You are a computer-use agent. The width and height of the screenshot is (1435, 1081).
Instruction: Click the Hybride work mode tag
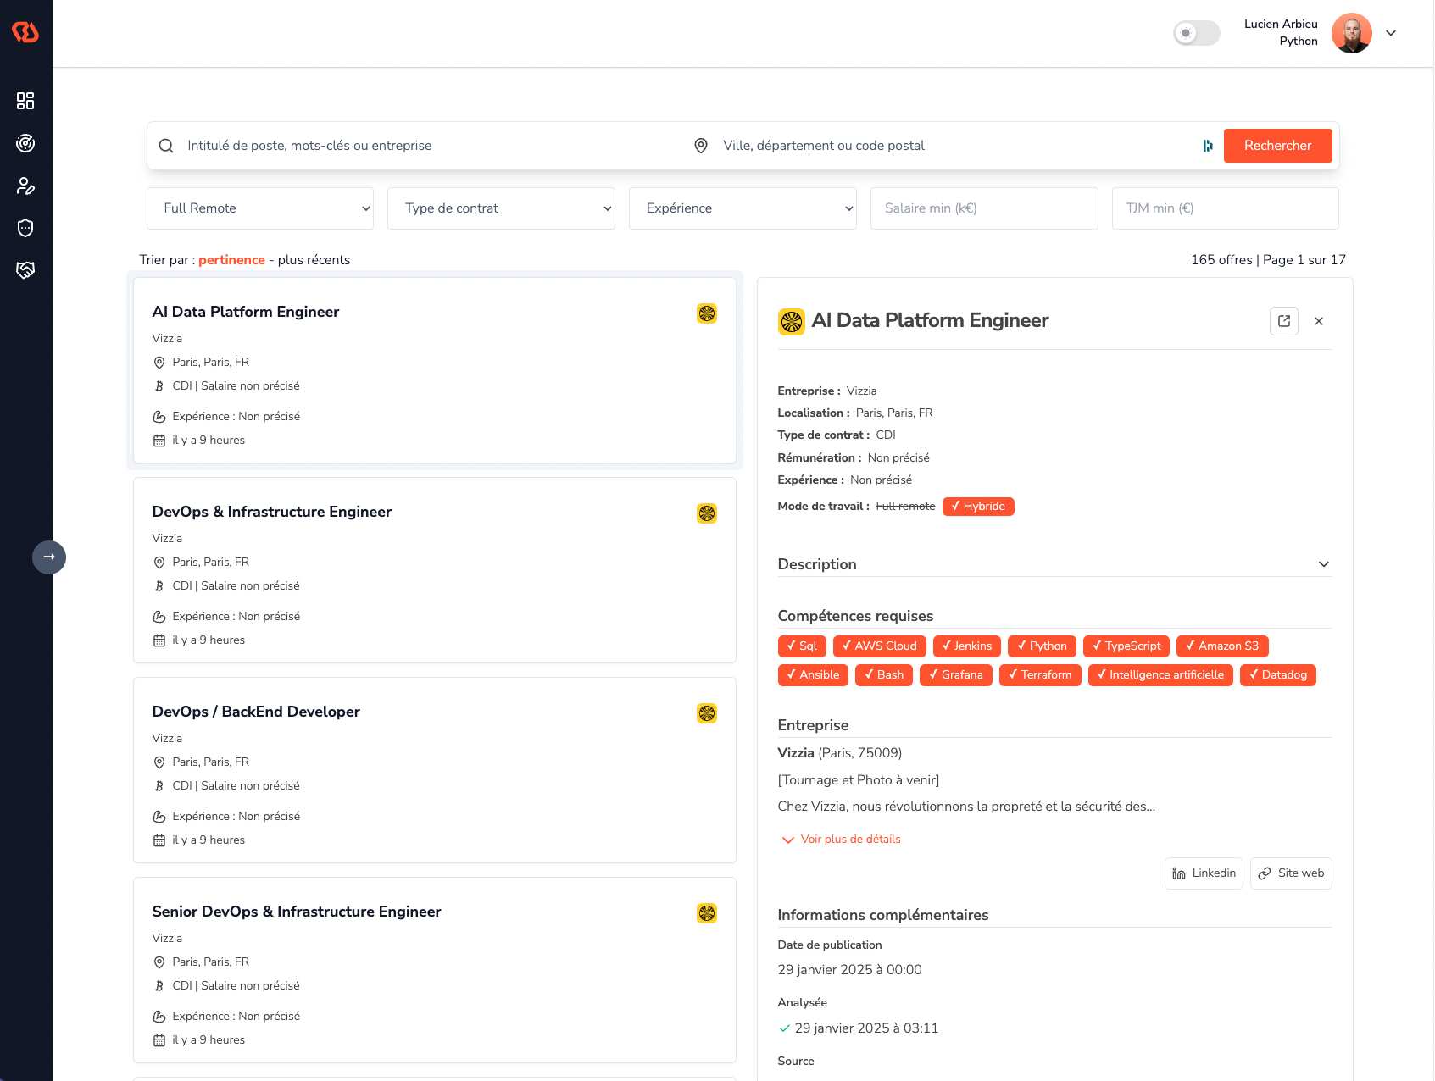(978, 507)
